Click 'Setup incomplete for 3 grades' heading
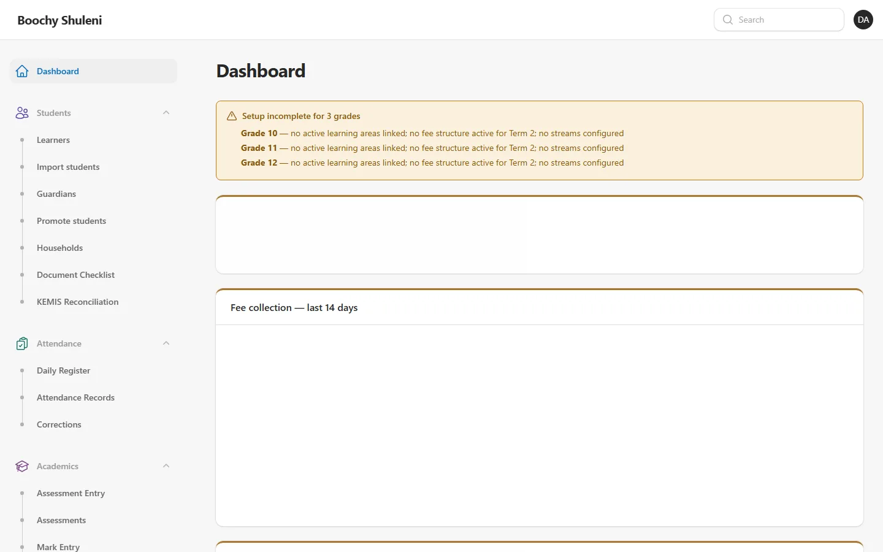Screen dimensions: 883x552 (301, 116)
